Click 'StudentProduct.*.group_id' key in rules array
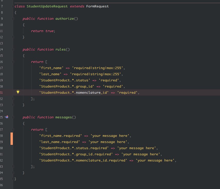The height and width of the screenshot is (189, 220). click(x=67, y=87)
